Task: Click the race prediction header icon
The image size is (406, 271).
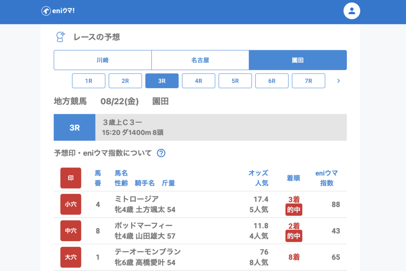Action: point(60,37)
